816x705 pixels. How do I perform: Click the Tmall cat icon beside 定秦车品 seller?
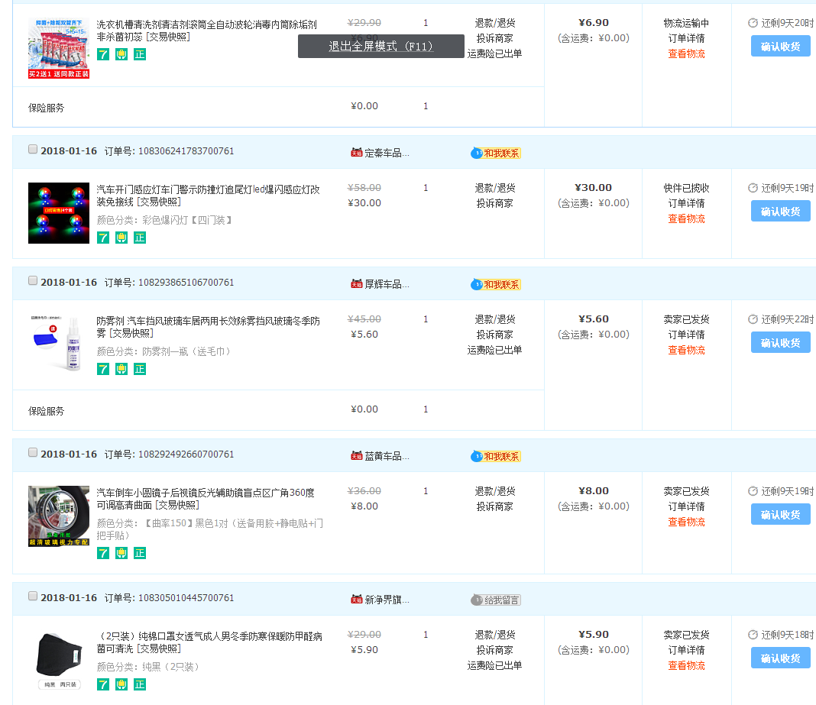click(x=356, y=150)
